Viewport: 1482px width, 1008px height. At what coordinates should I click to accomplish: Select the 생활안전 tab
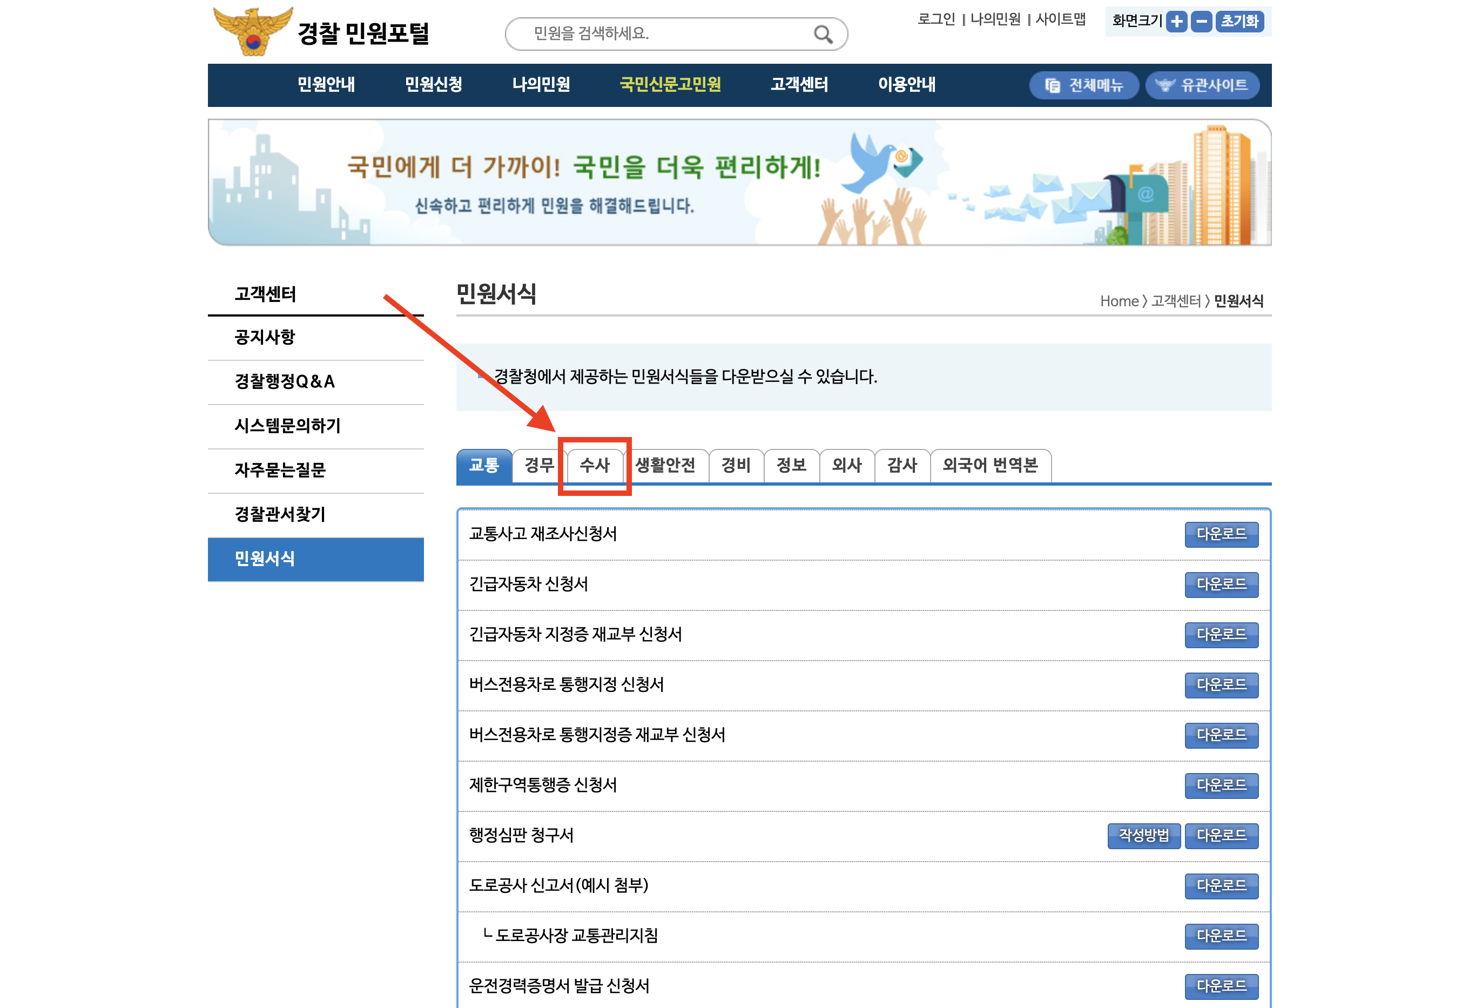click(x=665, y=466)
